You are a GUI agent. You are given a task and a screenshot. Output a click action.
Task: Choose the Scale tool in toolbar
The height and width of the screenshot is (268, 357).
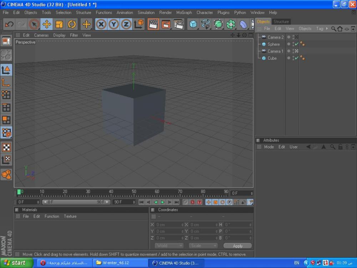[x=59, y=24]
